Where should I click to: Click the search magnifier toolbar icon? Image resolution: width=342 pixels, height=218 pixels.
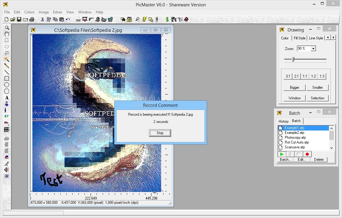138,19
